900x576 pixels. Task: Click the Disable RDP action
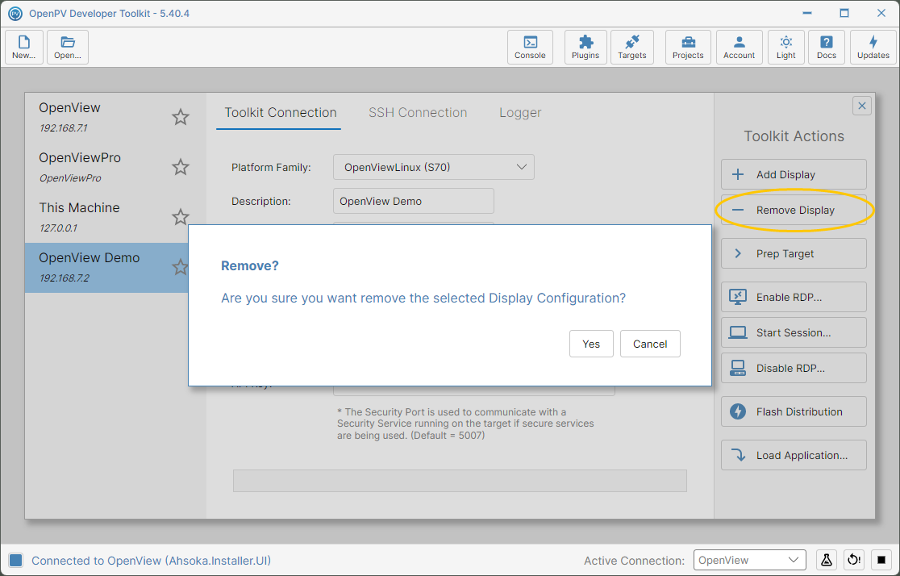tap(794, 368)
